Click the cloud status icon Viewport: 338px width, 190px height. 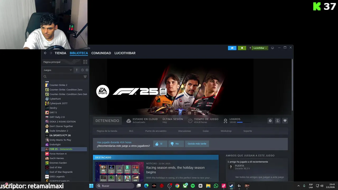click(129, 121)
